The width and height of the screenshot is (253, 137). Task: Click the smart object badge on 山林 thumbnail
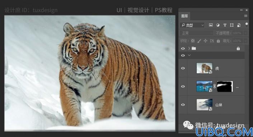(x=211, y=109)
